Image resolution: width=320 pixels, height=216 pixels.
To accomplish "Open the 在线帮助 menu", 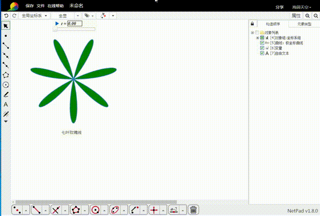I will coord(55,5).
